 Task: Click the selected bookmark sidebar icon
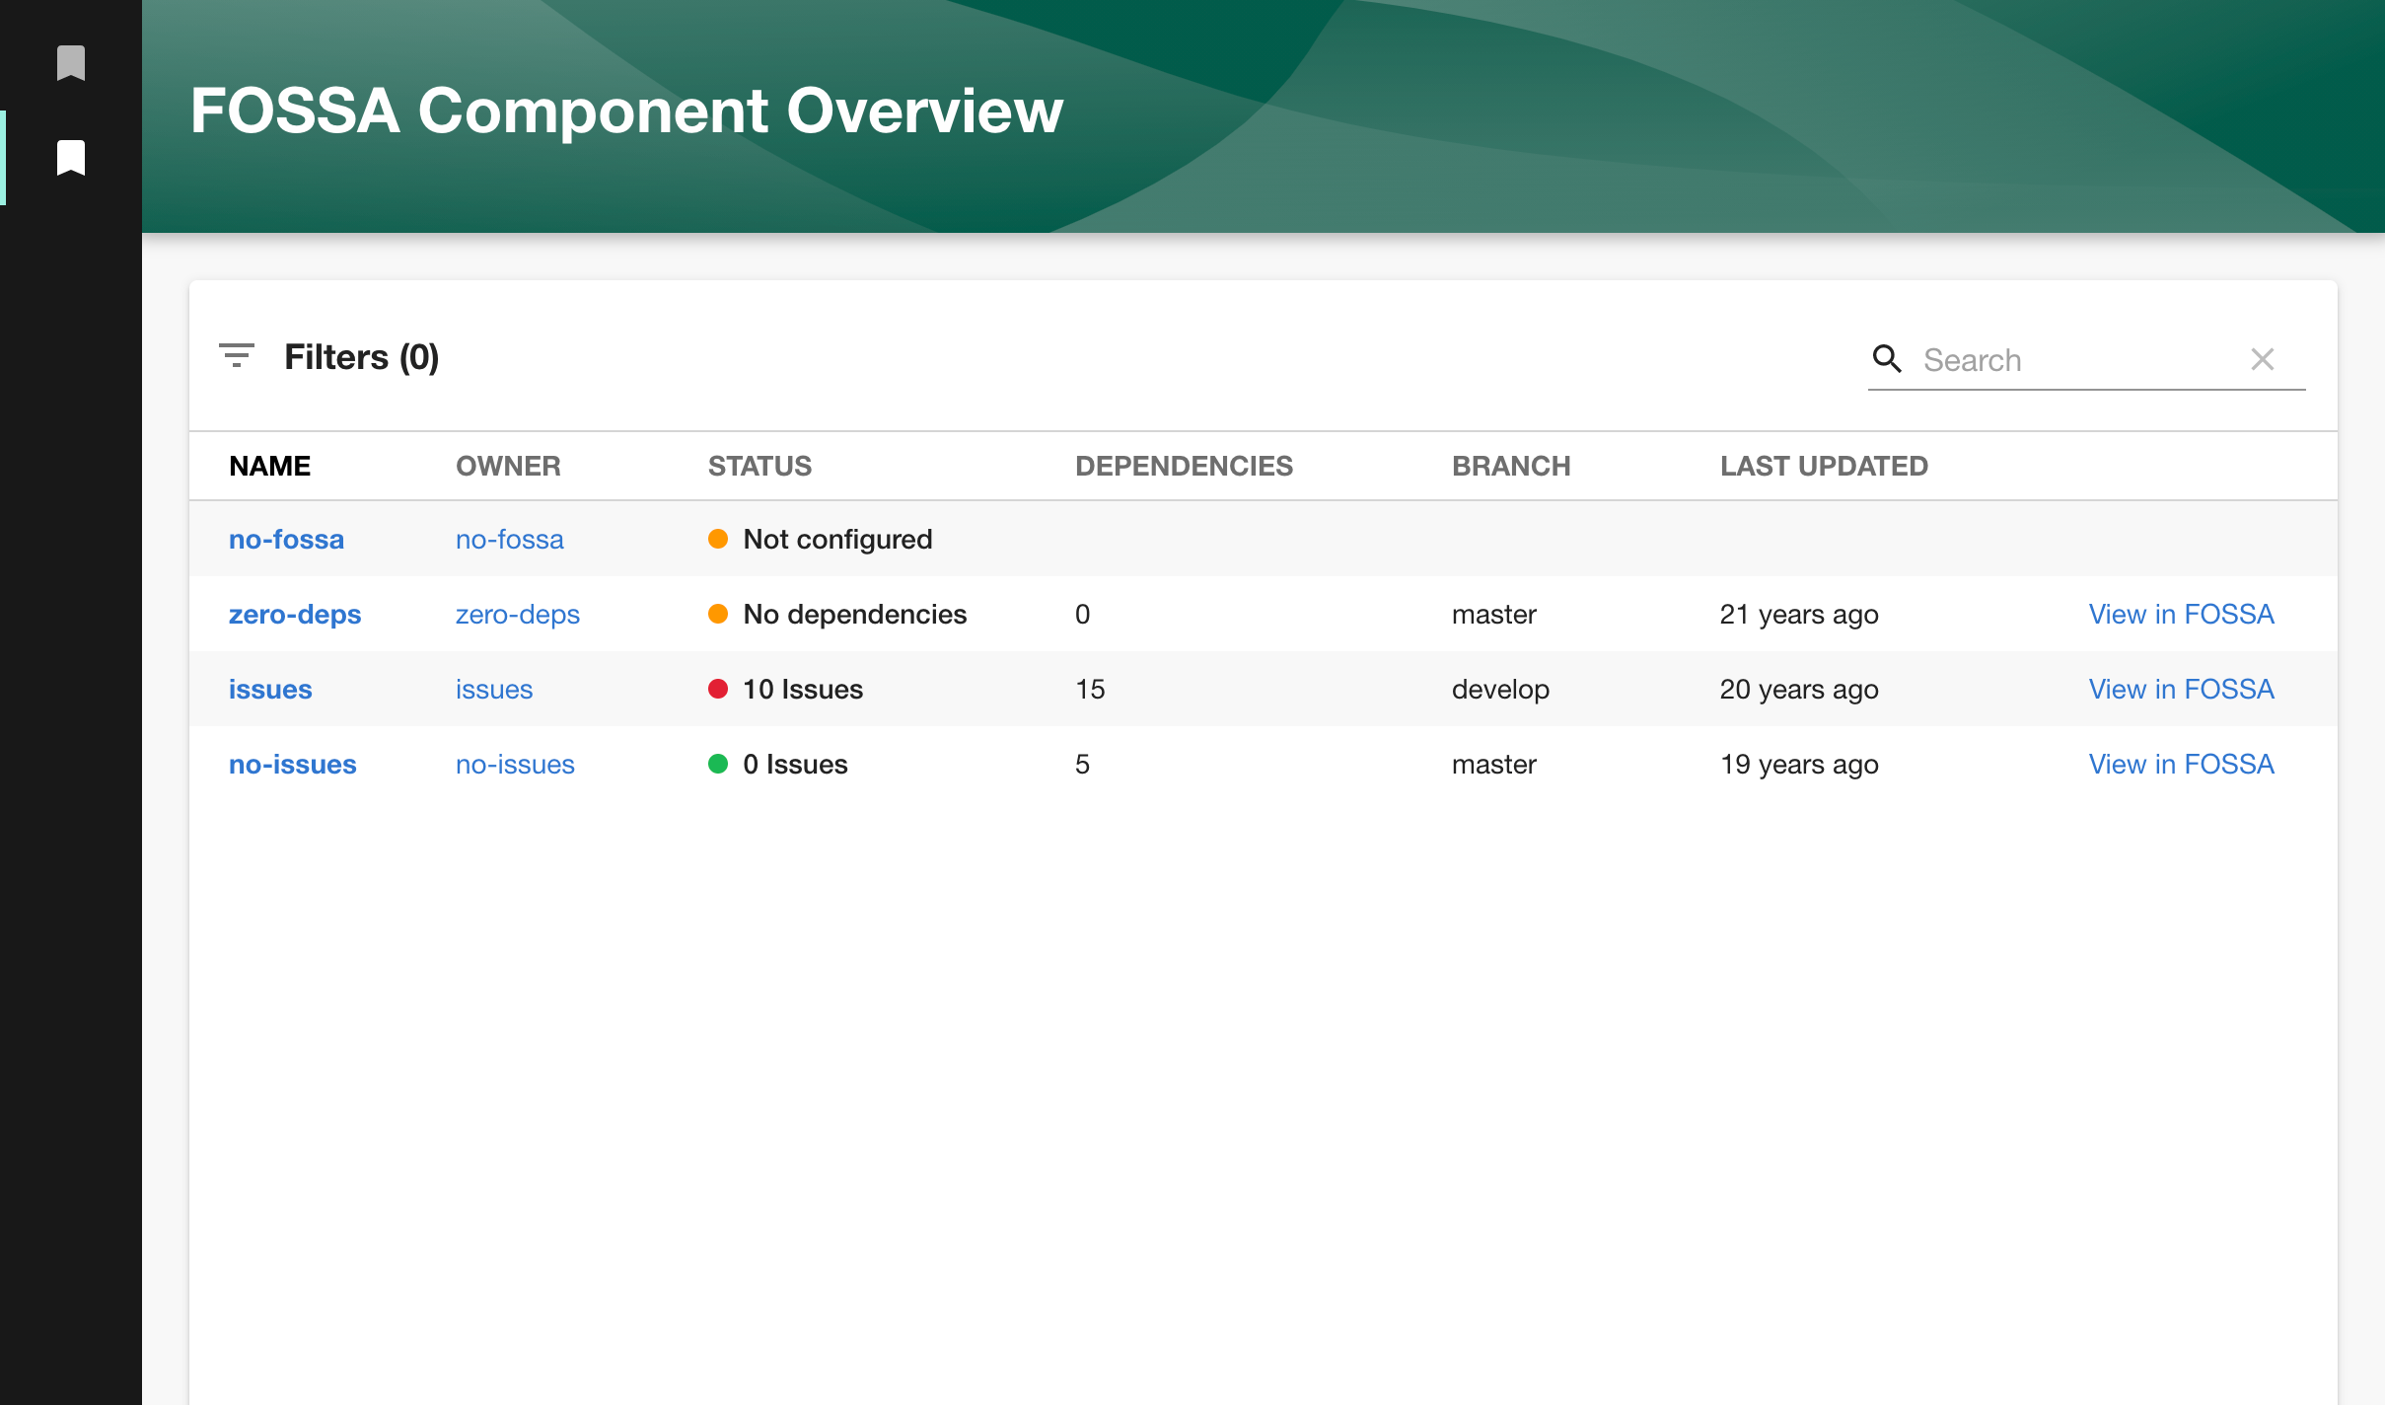(x=71, y=158)
